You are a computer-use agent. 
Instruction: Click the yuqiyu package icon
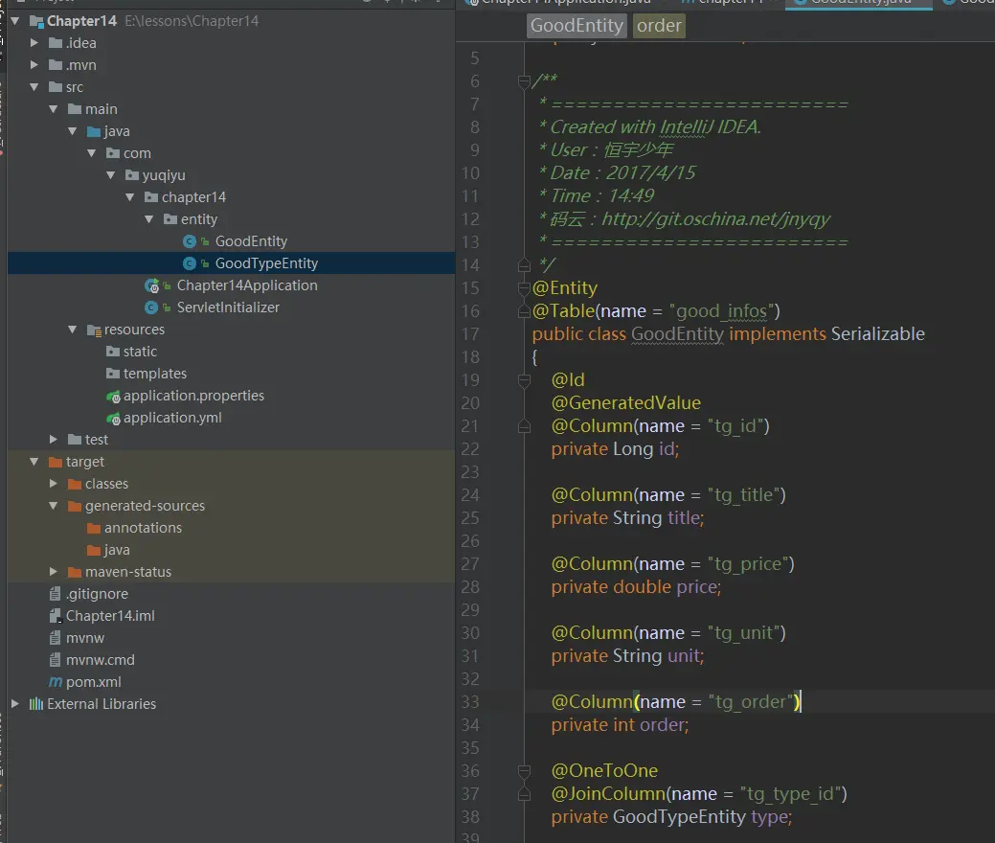click(132, 175)
